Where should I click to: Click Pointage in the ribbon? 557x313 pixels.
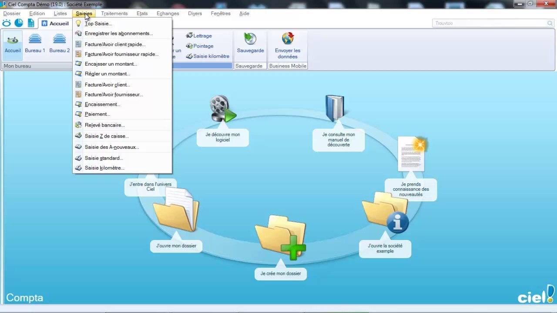(x=200, y=46)
